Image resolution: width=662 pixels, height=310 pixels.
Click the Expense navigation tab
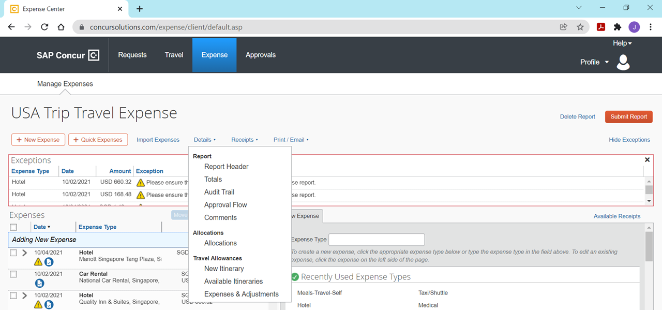215,55
